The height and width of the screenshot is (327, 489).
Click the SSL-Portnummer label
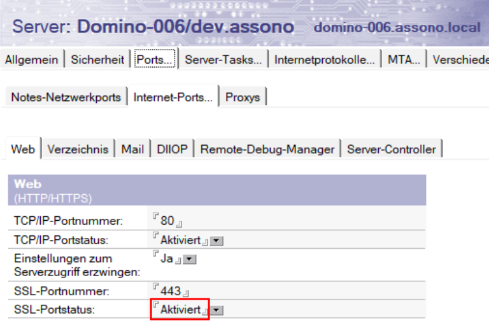(x=61, y=291)
